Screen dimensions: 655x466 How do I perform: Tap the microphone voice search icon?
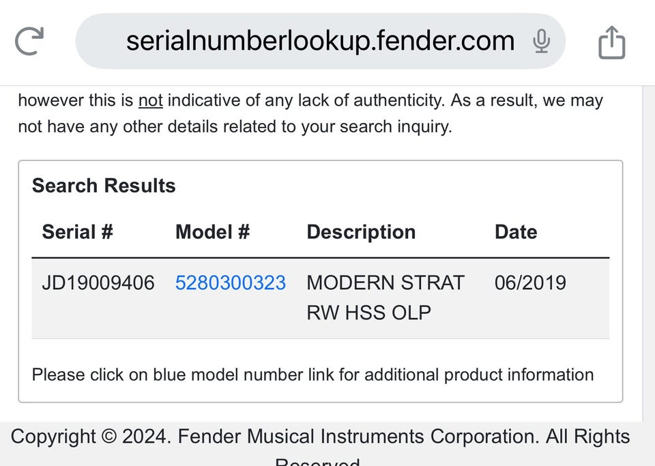pos(541,42)
